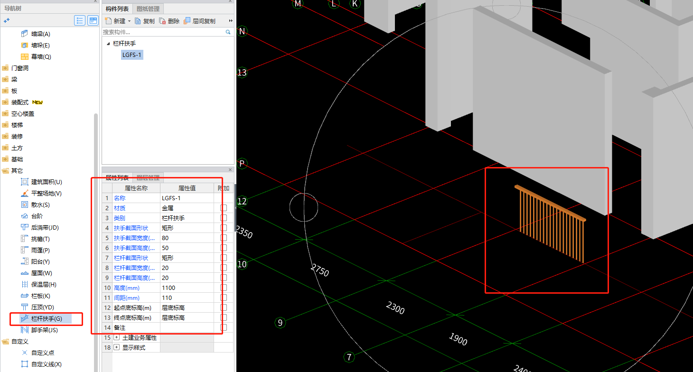693x372 pixels.
Task: Select 自定义线(X) item
Action: coord(46,364)
